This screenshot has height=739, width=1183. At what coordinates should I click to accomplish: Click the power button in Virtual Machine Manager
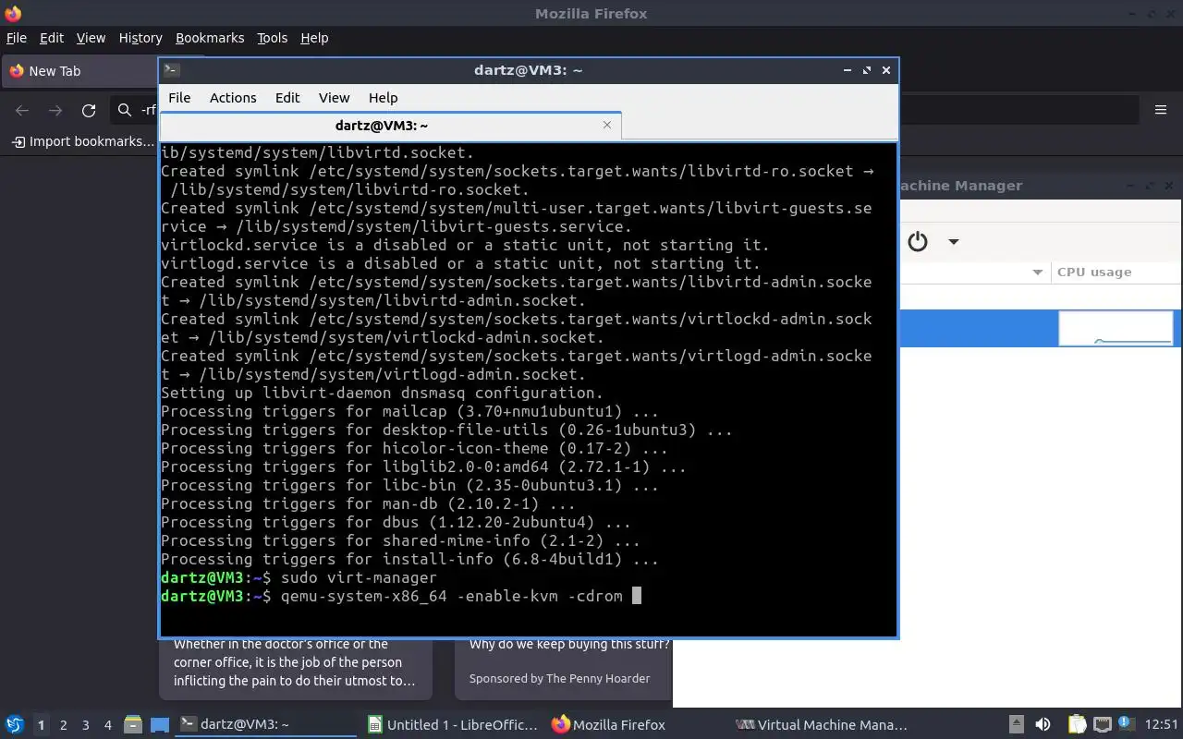tap(917, 242)
